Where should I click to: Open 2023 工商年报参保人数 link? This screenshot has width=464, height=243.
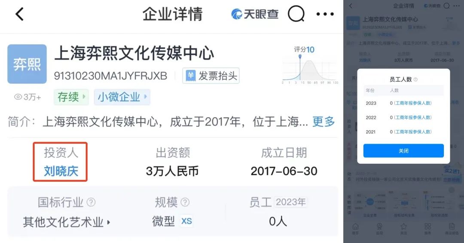coord(412,103)
